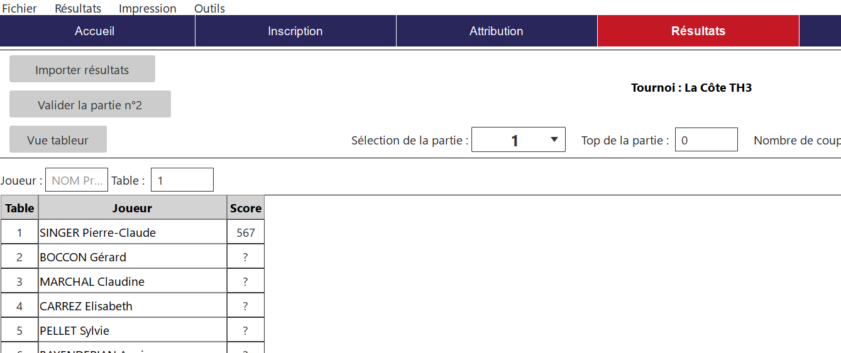
Task: Open the Vue tableur view
Action: pos(58,140)
